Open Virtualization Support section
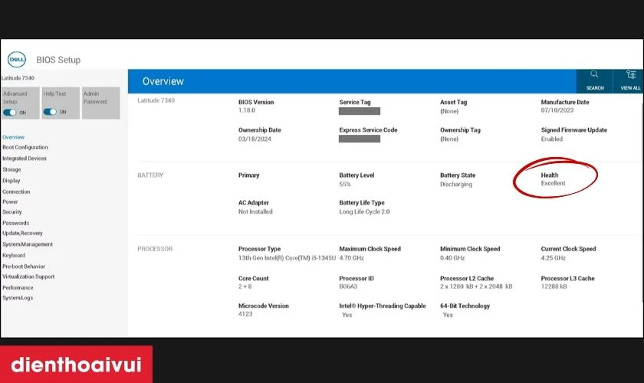This screenshot has height=383, width=644. click(x=28, y=277)
